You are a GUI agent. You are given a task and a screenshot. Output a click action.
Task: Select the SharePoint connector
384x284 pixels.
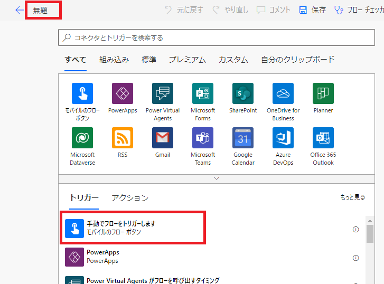tap(243, 98)
